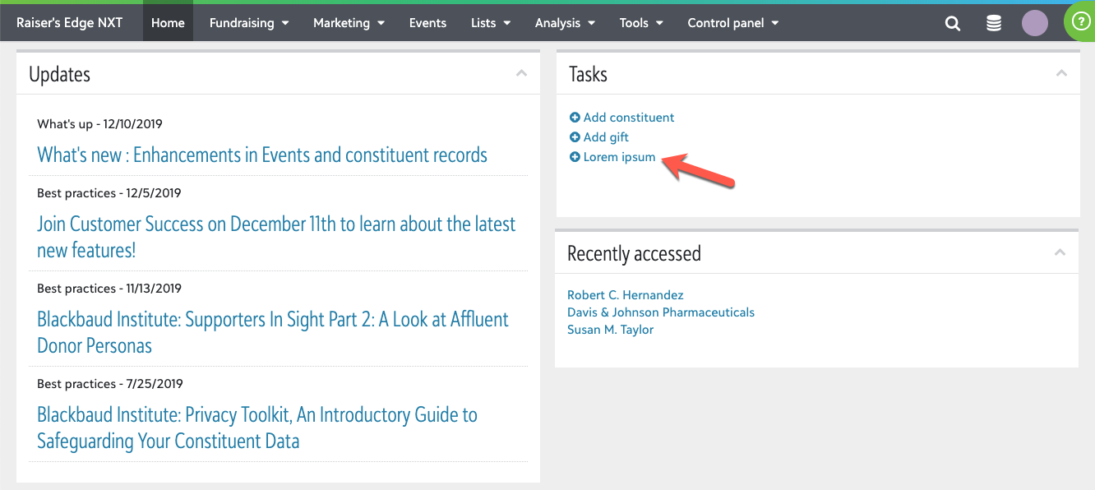Open Robert C. Hernandez record

coord(625,295)
